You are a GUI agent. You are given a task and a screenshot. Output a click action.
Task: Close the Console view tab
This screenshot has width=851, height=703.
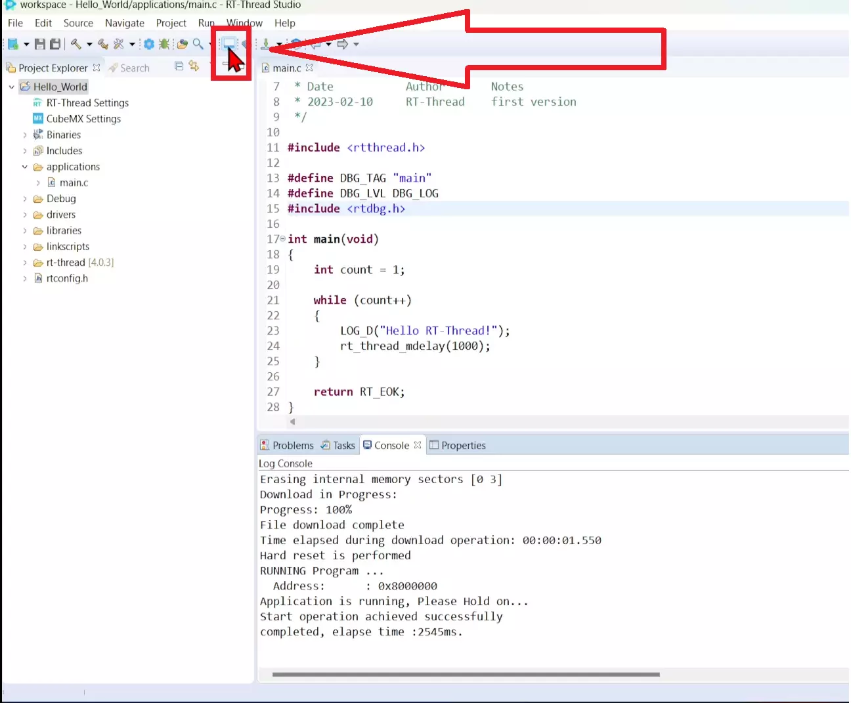click(418, 445)
